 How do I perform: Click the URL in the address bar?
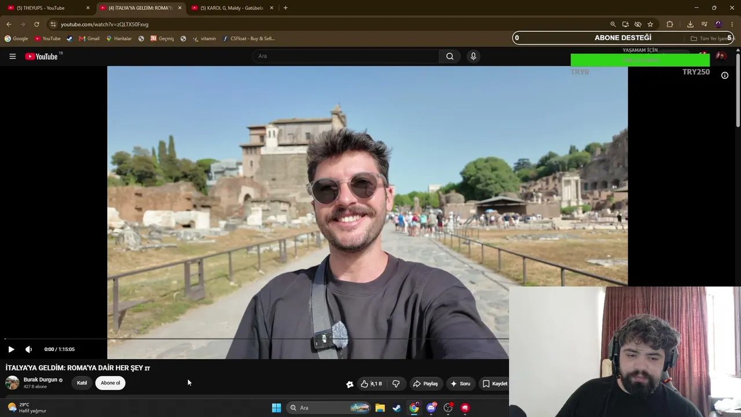tap(105, 24)
